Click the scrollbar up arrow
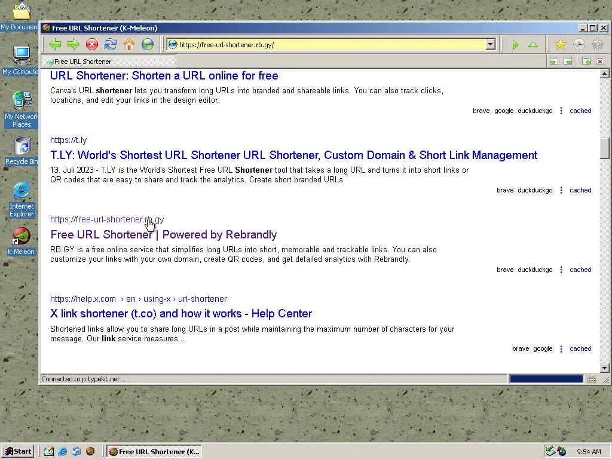612x459 pixels. (605, 74)
